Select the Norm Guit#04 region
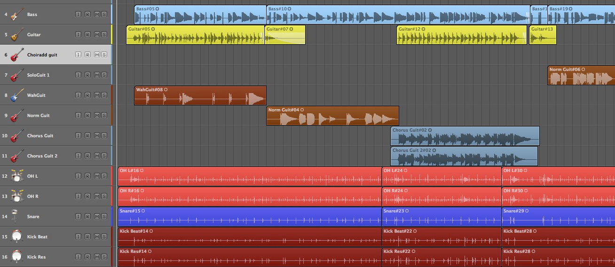The width and height of the screenshot is (615, 267). coord(332,116)
